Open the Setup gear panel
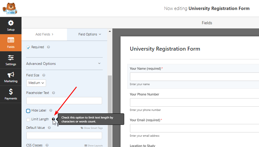 coord(11,25)
